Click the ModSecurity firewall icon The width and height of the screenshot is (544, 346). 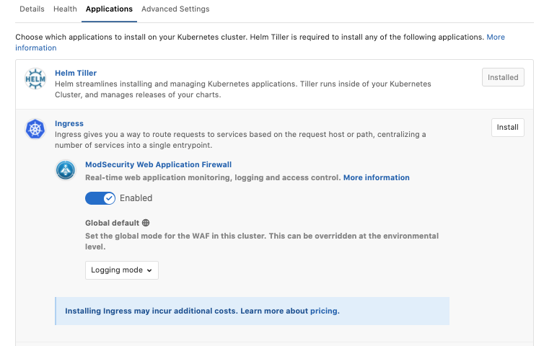tap(66, 170)
